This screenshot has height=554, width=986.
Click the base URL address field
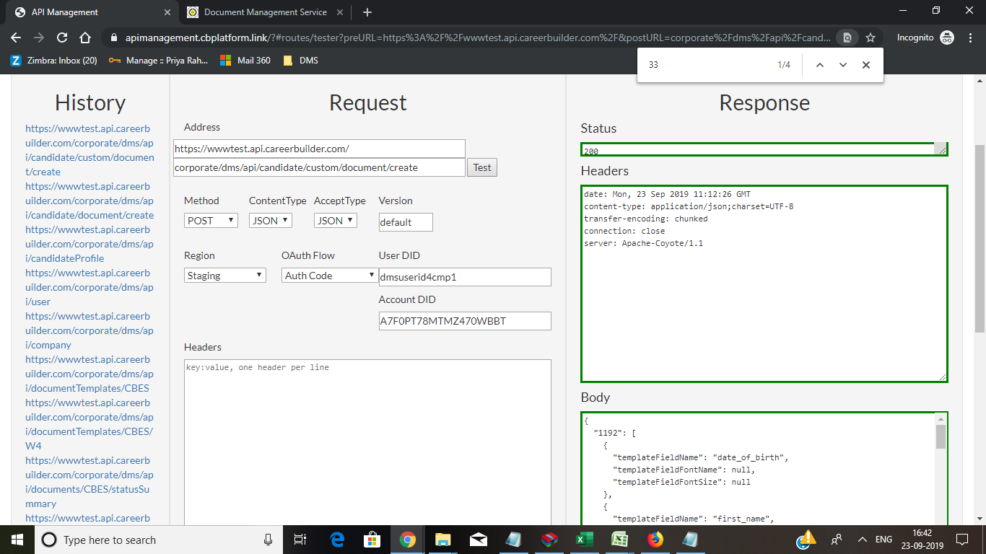pyautogui.click(x=319, y=149)
